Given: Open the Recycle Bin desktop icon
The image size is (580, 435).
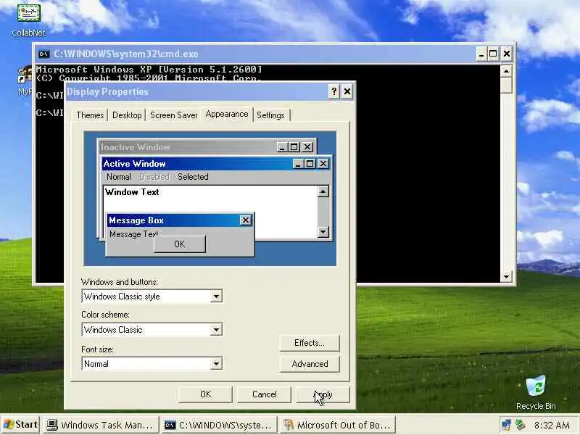Looking at the screenshot, I should point(536,393).
